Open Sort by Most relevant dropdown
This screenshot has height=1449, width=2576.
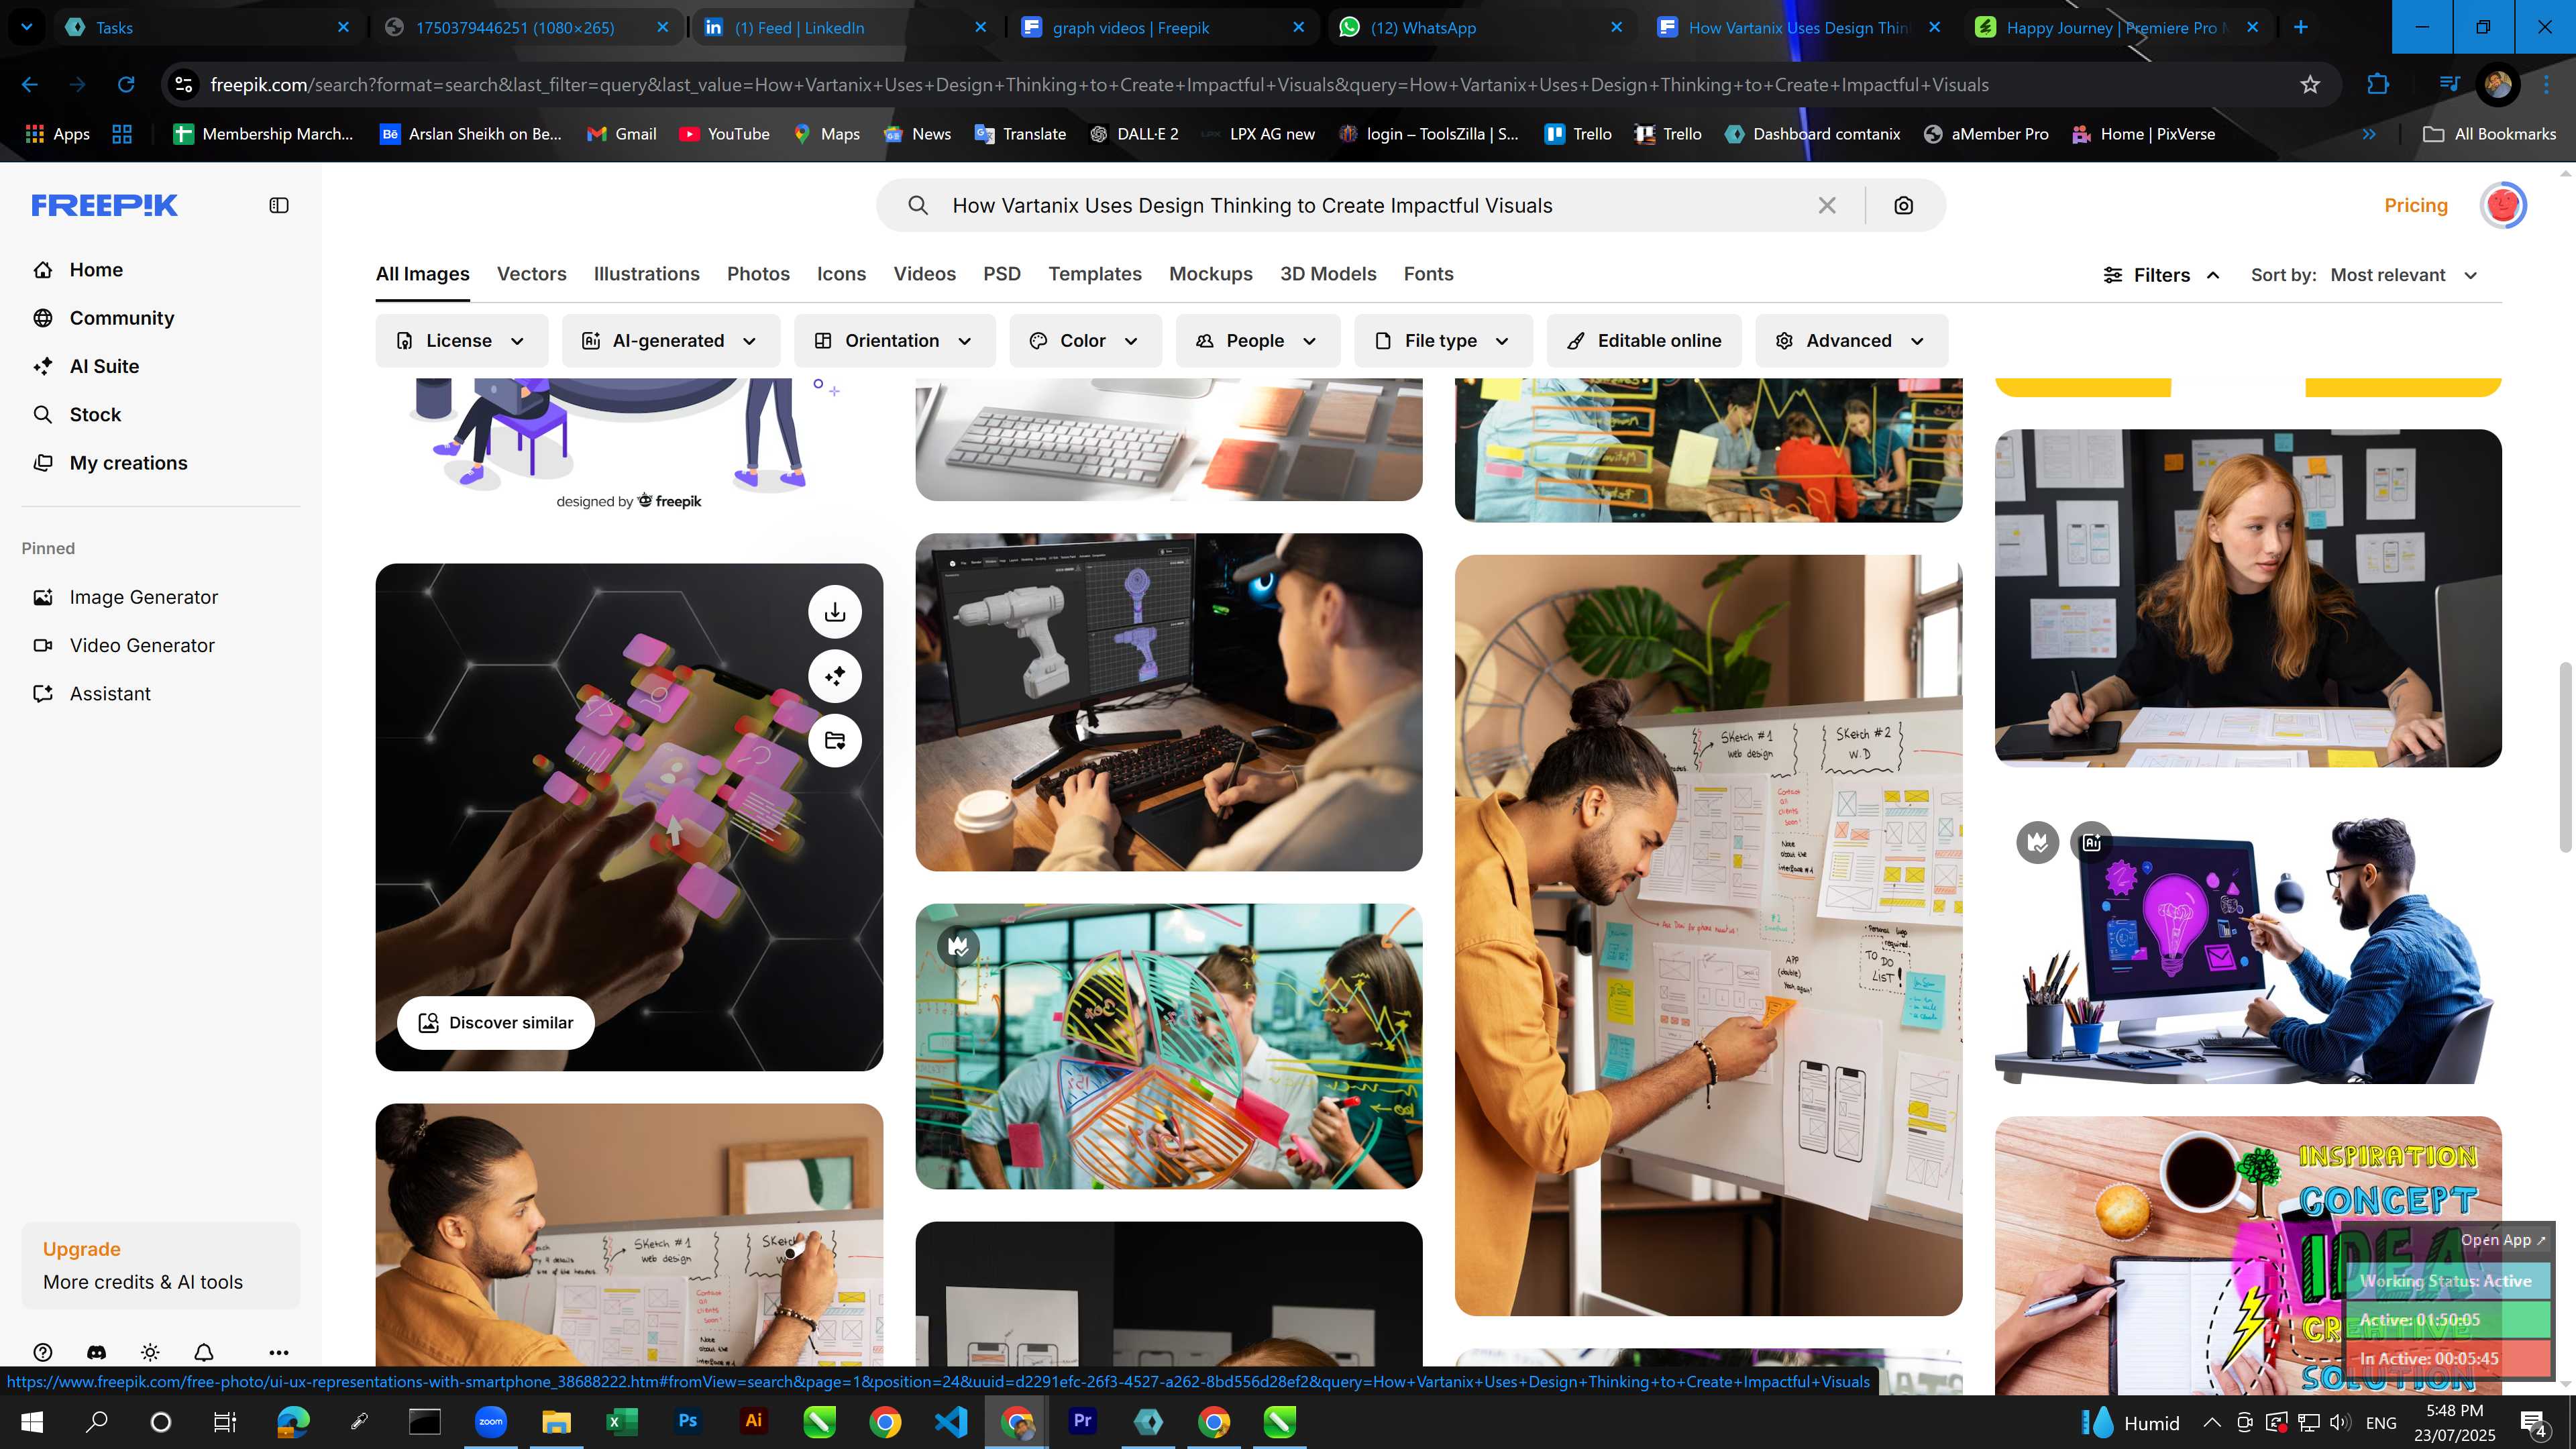tap(2403, 275)
